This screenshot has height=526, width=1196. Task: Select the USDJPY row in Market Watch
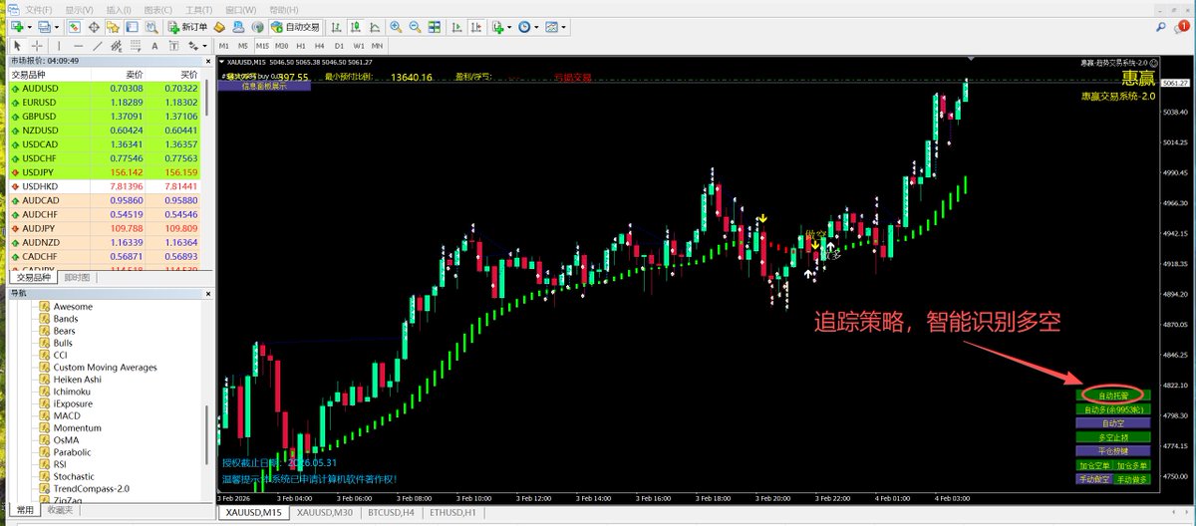[105, 172]
